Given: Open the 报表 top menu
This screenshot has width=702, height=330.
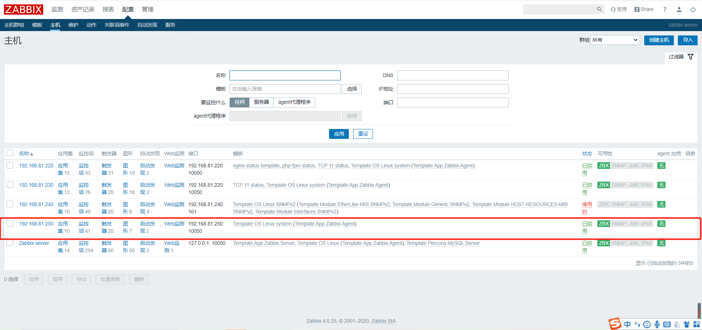Looking at the screenshot, I should (x=108, y=10).
